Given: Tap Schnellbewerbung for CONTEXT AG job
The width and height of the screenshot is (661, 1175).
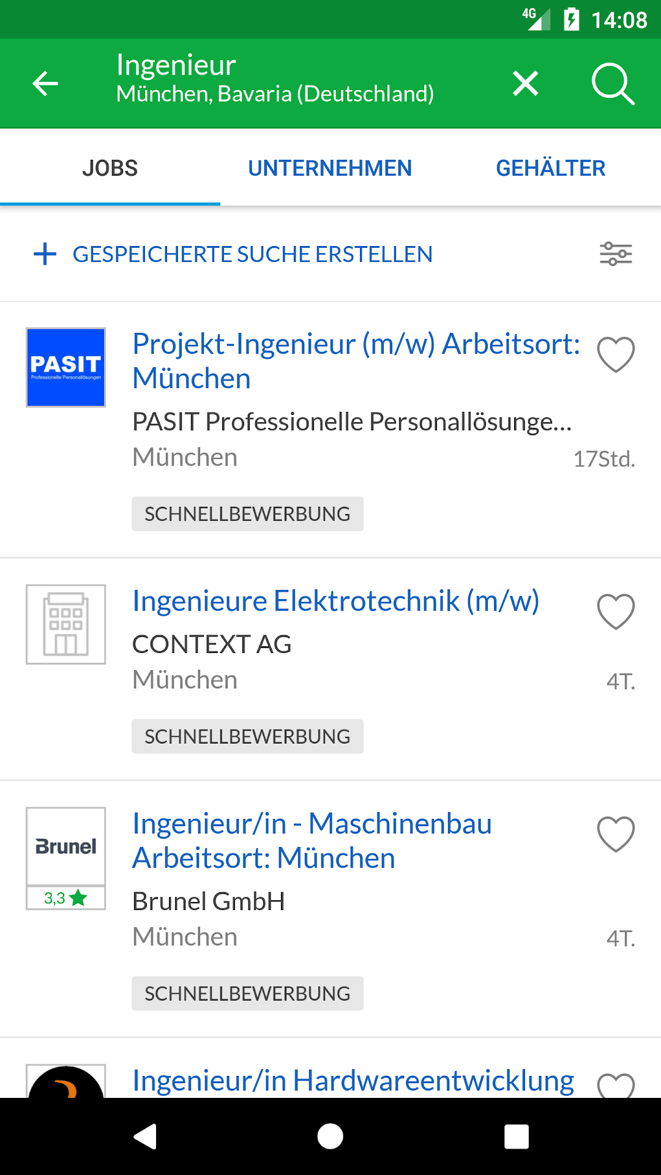Looking at the screenshot, I should coord(247,736).
